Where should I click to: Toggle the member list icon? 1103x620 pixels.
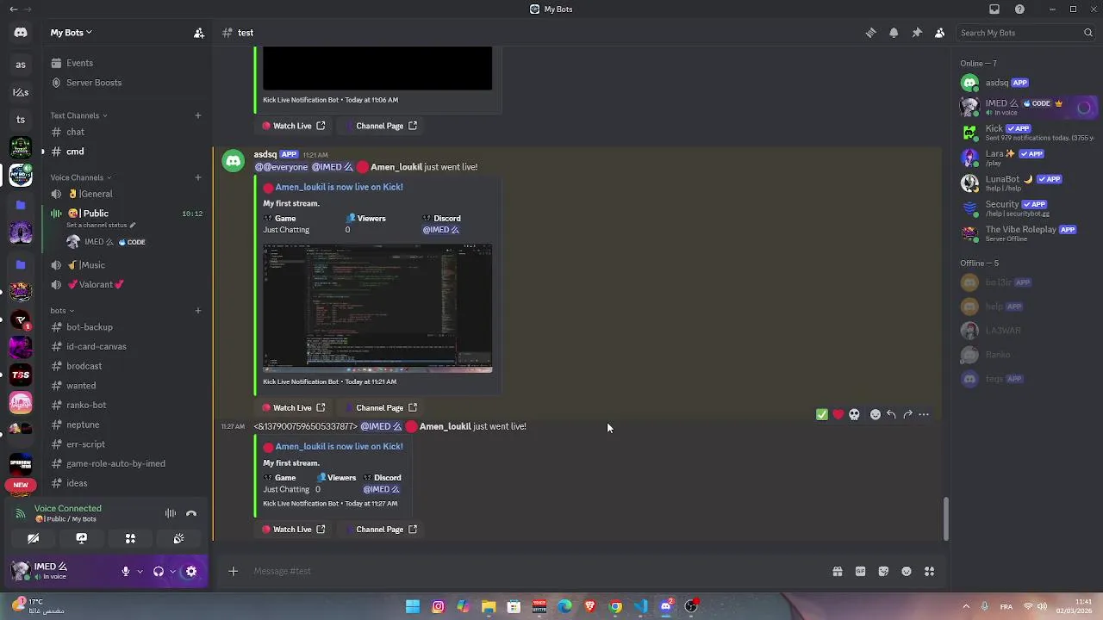[939, 33]
